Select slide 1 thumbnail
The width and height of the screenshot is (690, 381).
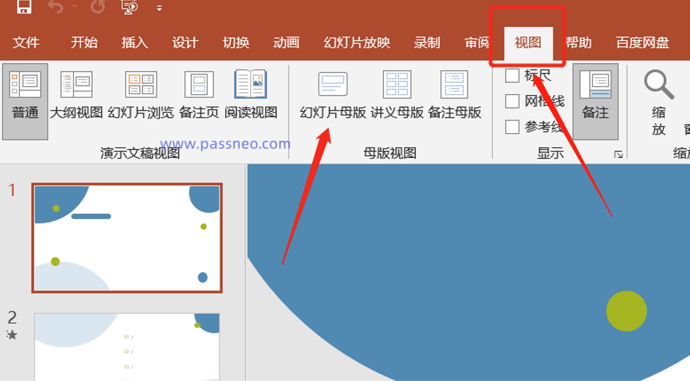[x=128, y=238]
